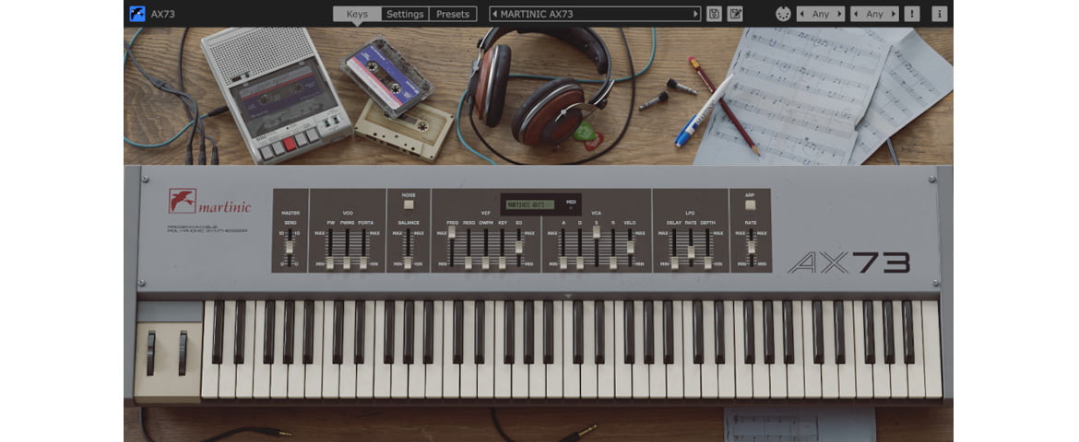
Task: Click the VCA release (R) slider handle
Action: point(613,262)
